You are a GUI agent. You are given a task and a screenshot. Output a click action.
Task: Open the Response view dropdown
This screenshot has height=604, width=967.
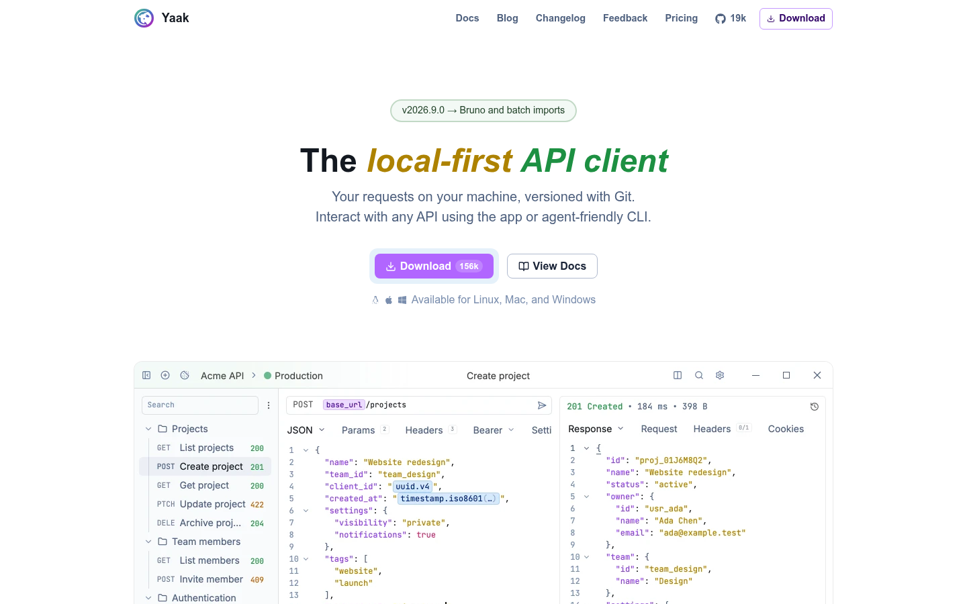pos(596,429)
